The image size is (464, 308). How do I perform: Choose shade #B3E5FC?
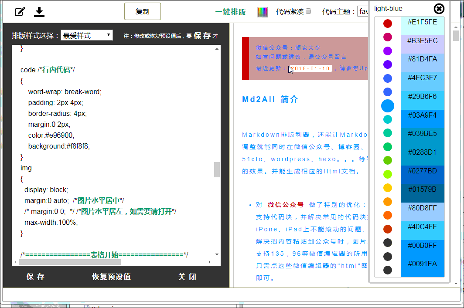(423, 44)
